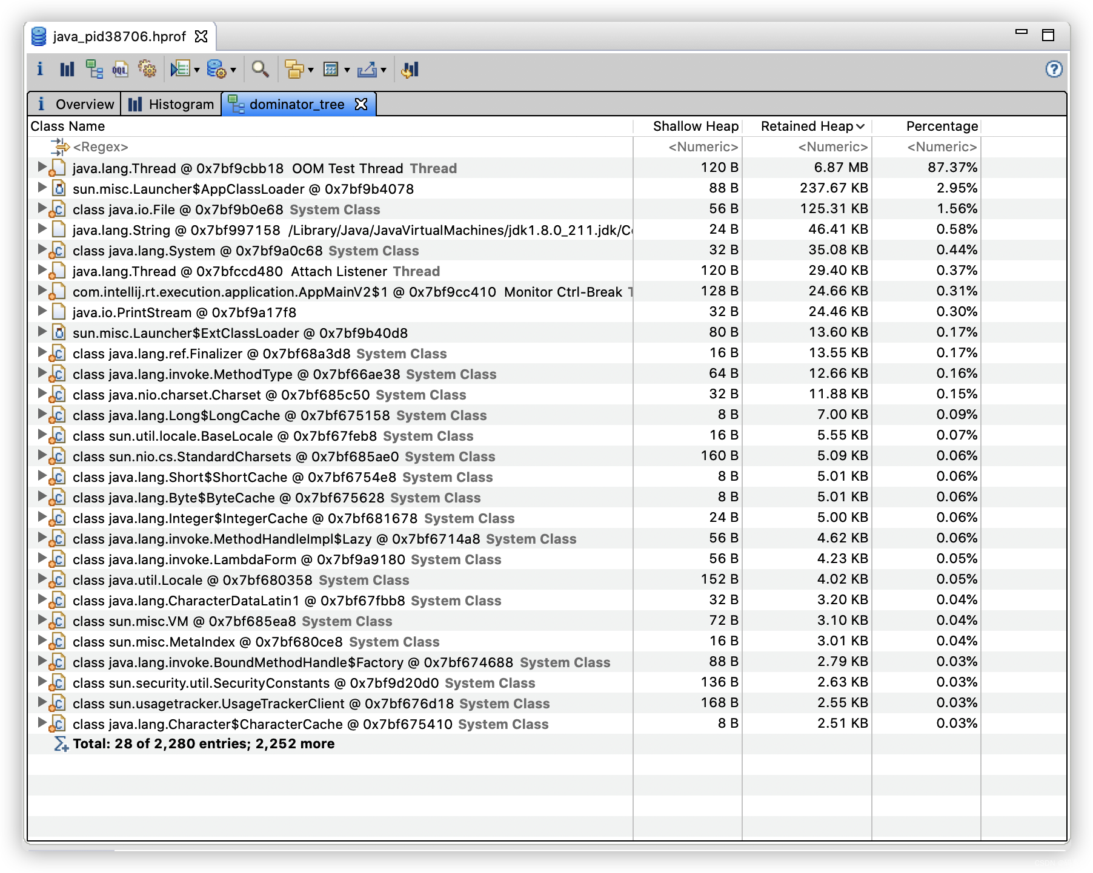Sort by the Percentage column header
The image size is (1093, 873).
pos(926,126)
